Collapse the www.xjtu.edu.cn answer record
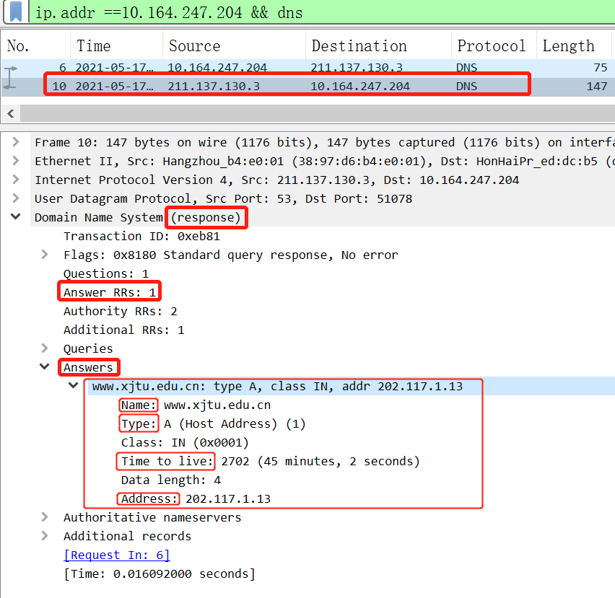This screenshot has height=598, width=615. click(72, 385)
